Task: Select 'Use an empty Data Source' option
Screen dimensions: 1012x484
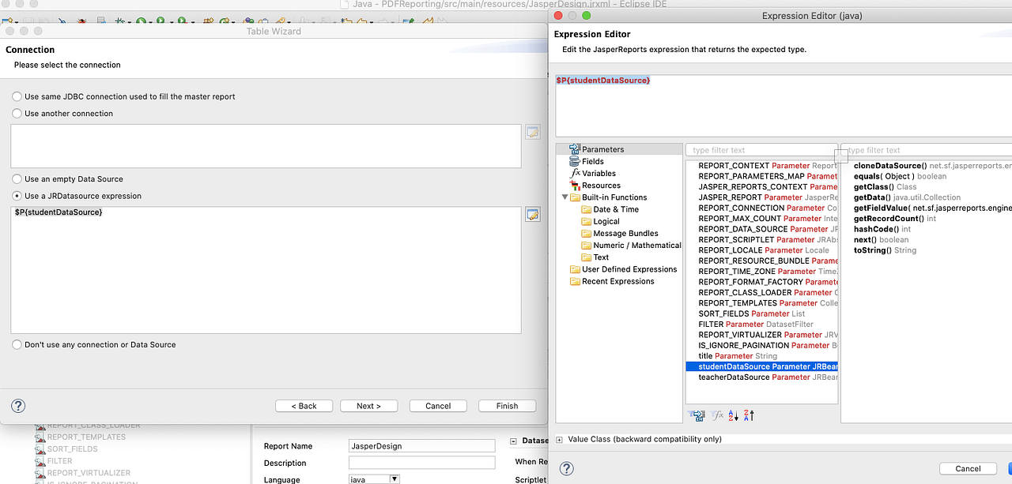Action: pyautogui.click(x=17, y=178)
